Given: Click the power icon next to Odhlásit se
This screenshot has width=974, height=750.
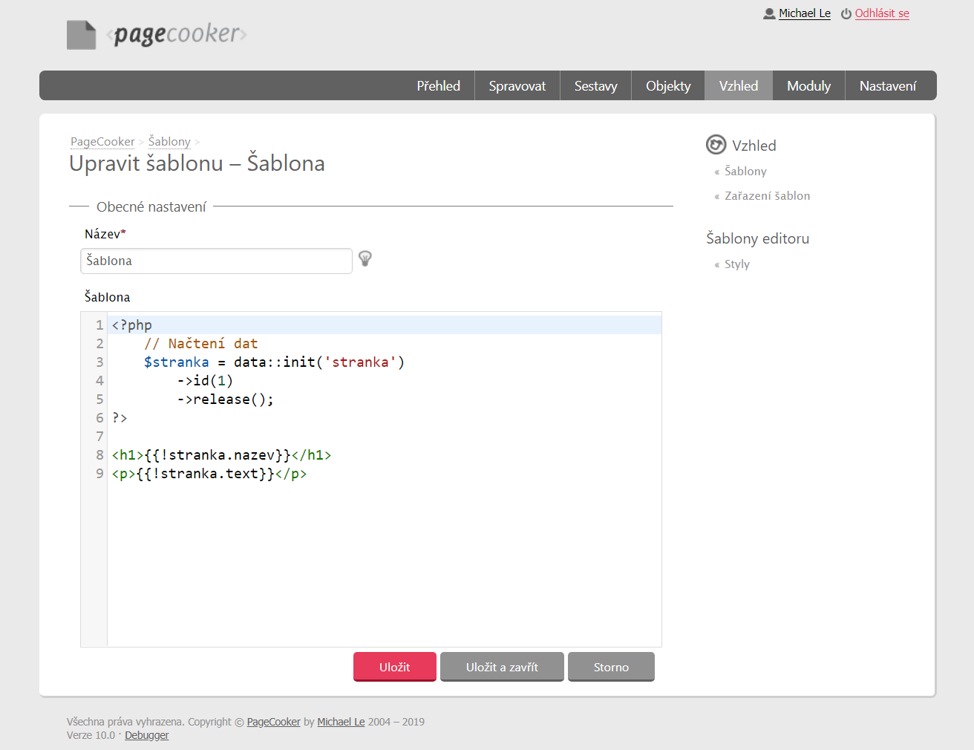Looking at the screenshot, I should 846,13.
